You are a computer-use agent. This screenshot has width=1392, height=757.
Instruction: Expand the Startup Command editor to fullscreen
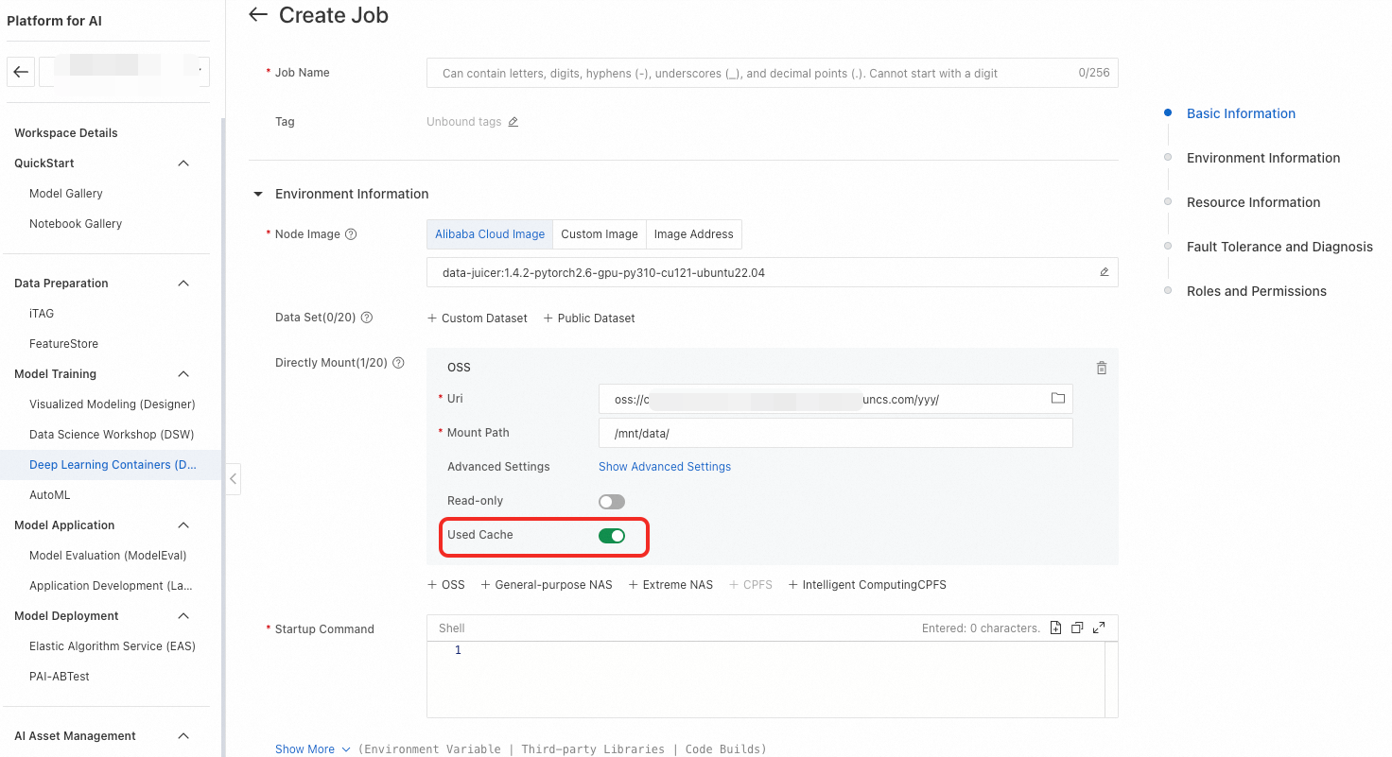pos(1099,628)
